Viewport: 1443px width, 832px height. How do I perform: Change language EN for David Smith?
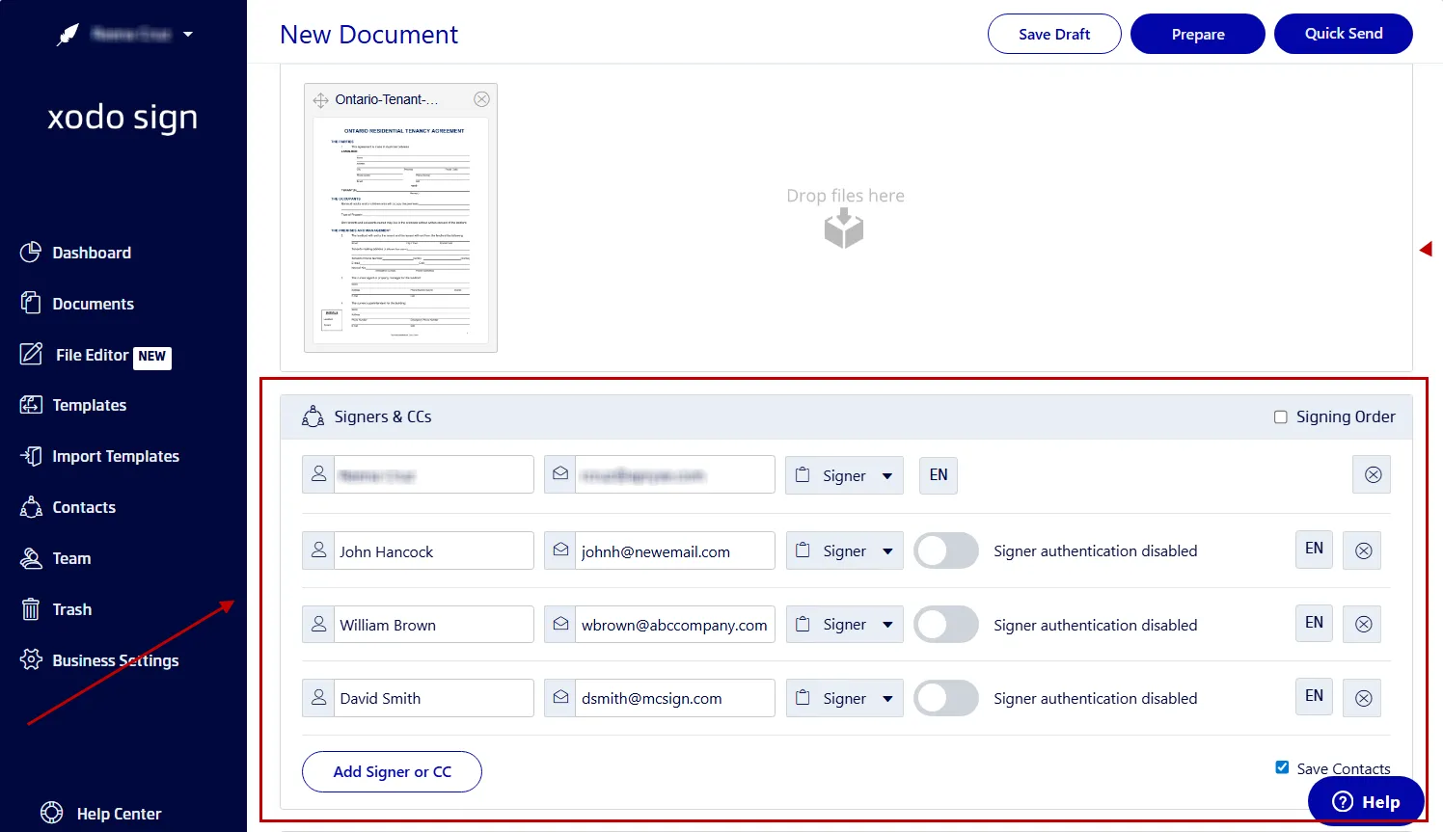(x=1314, y=696)
